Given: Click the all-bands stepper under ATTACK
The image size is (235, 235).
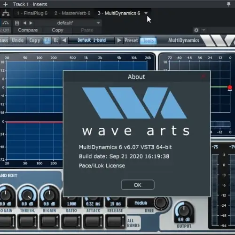Looking at the screenshot, I should 94,221.
